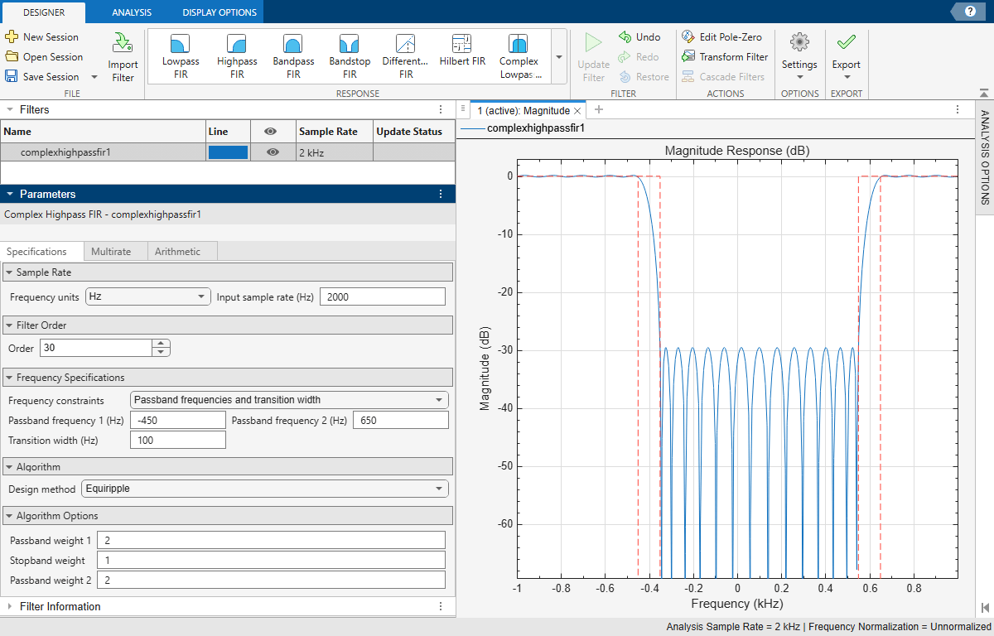Image resolution: width=994 pixels, height=636 pixels.
Task: Select the Highpass FIR response
Action: [x=237, y=56]
